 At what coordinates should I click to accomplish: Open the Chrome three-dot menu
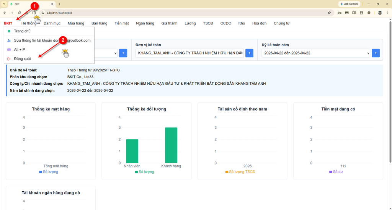tap(387, 13)
